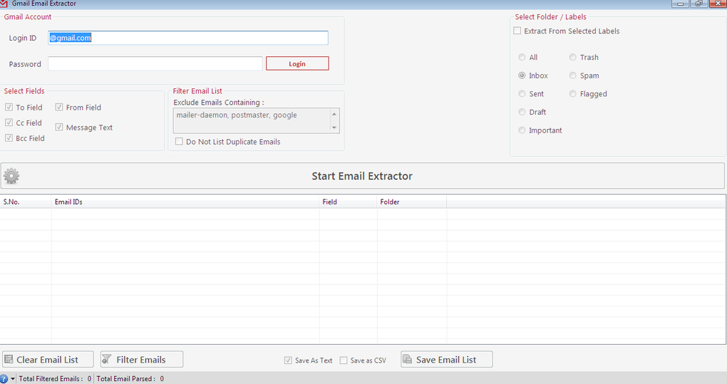Select the Inbox folder radio button
The width and height of the screenshot is (727, 384).
[522, 75]
